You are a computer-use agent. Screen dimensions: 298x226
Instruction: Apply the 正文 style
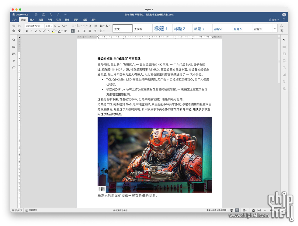click(x=123, y=29)
